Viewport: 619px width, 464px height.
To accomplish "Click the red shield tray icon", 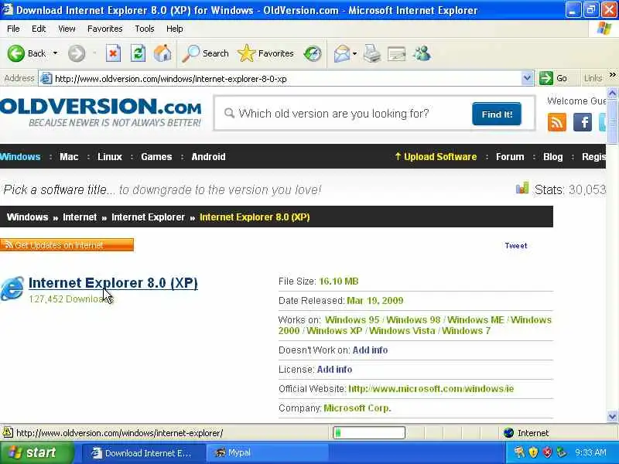I will point(547,452).
